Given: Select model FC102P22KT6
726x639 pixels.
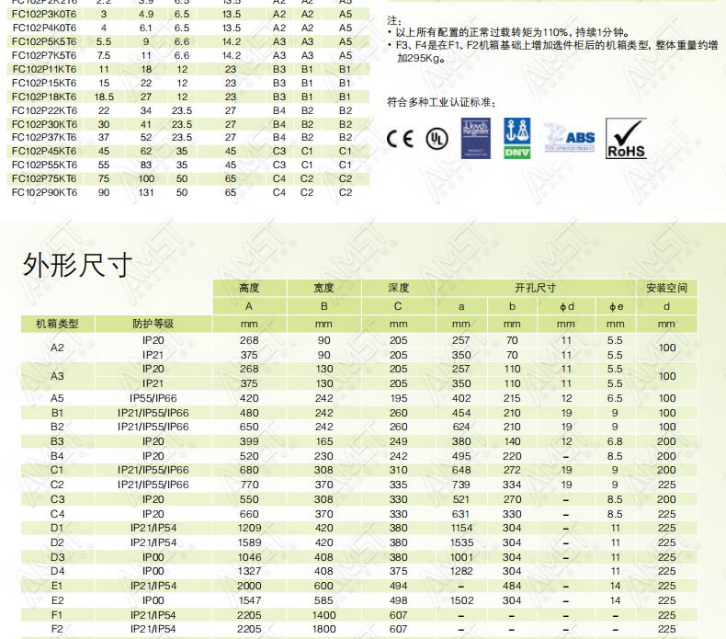Looking at the screenshot, I should coord(44,110).
